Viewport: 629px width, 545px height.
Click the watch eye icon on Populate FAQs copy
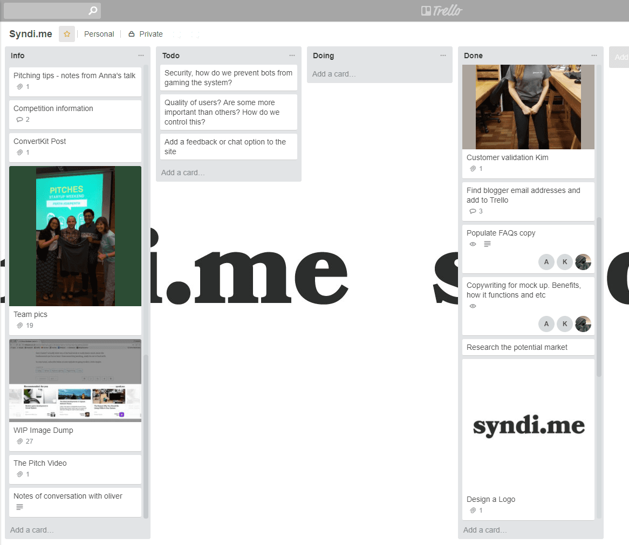tap(473, 244)
